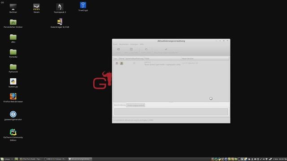
Task: Open the Bearbeiten menu
Action: (x=124, y=44)
